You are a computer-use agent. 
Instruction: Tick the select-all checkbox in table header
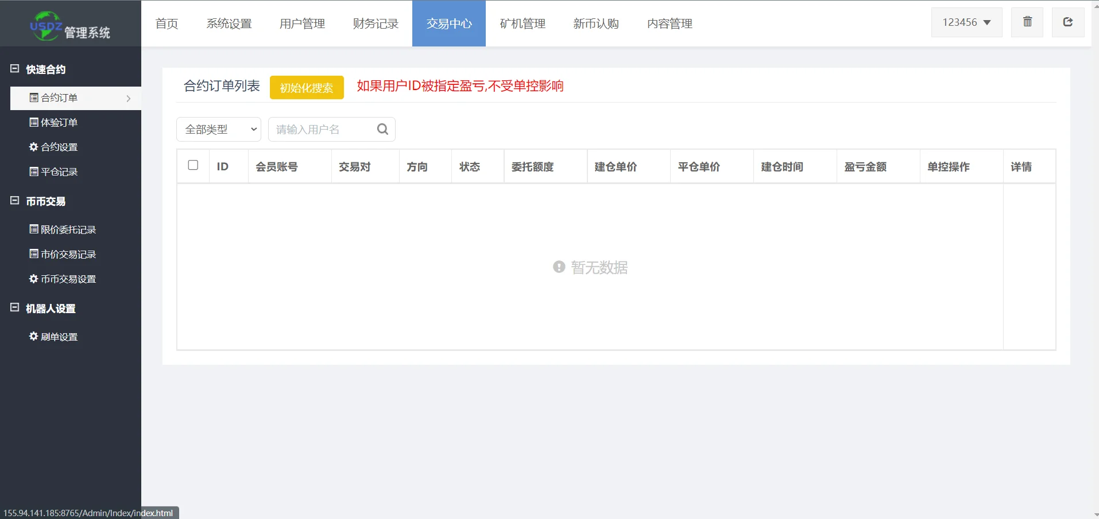click(x=193, y=166)
